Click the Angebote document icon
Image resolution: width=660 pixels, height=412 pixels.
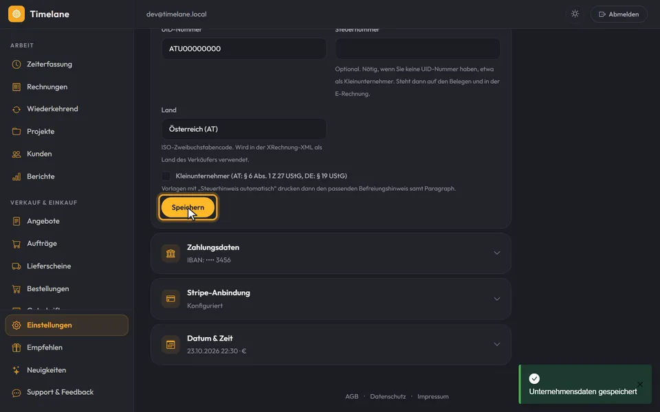(x=16, y=221)
